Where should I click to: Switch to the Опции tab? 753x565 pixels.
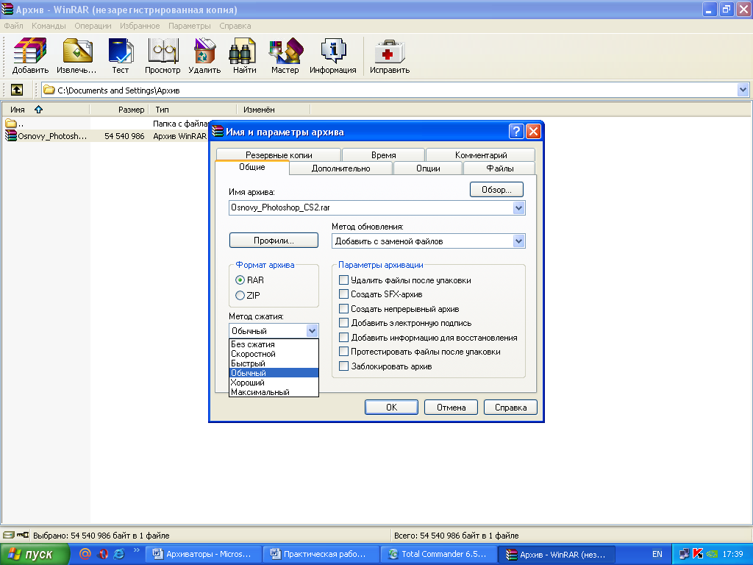point(428,168)
